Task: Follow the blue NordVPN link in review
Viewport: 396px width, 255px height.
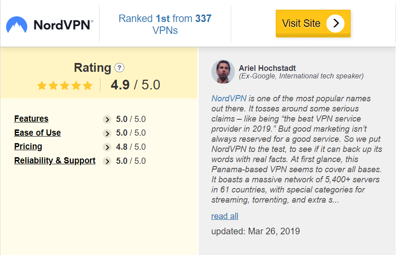Action: 229,99
